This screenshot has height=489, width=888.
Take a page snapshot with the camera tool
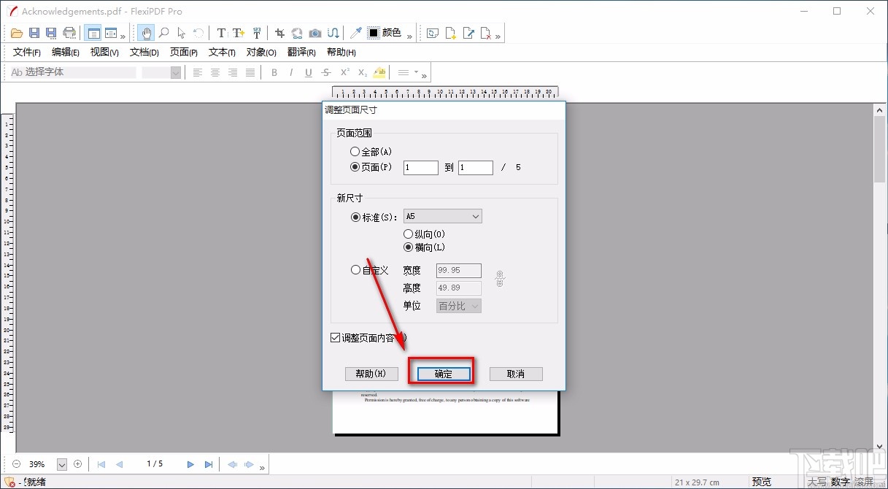tap(314, 33)
